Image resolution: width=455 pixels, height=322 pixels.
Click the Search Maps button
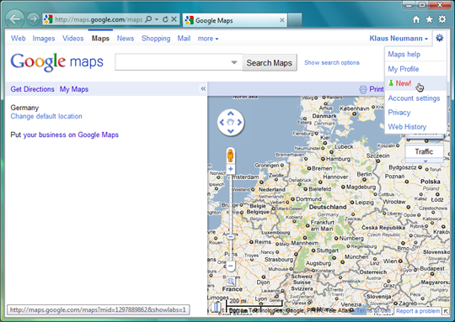tap(270, 62)
